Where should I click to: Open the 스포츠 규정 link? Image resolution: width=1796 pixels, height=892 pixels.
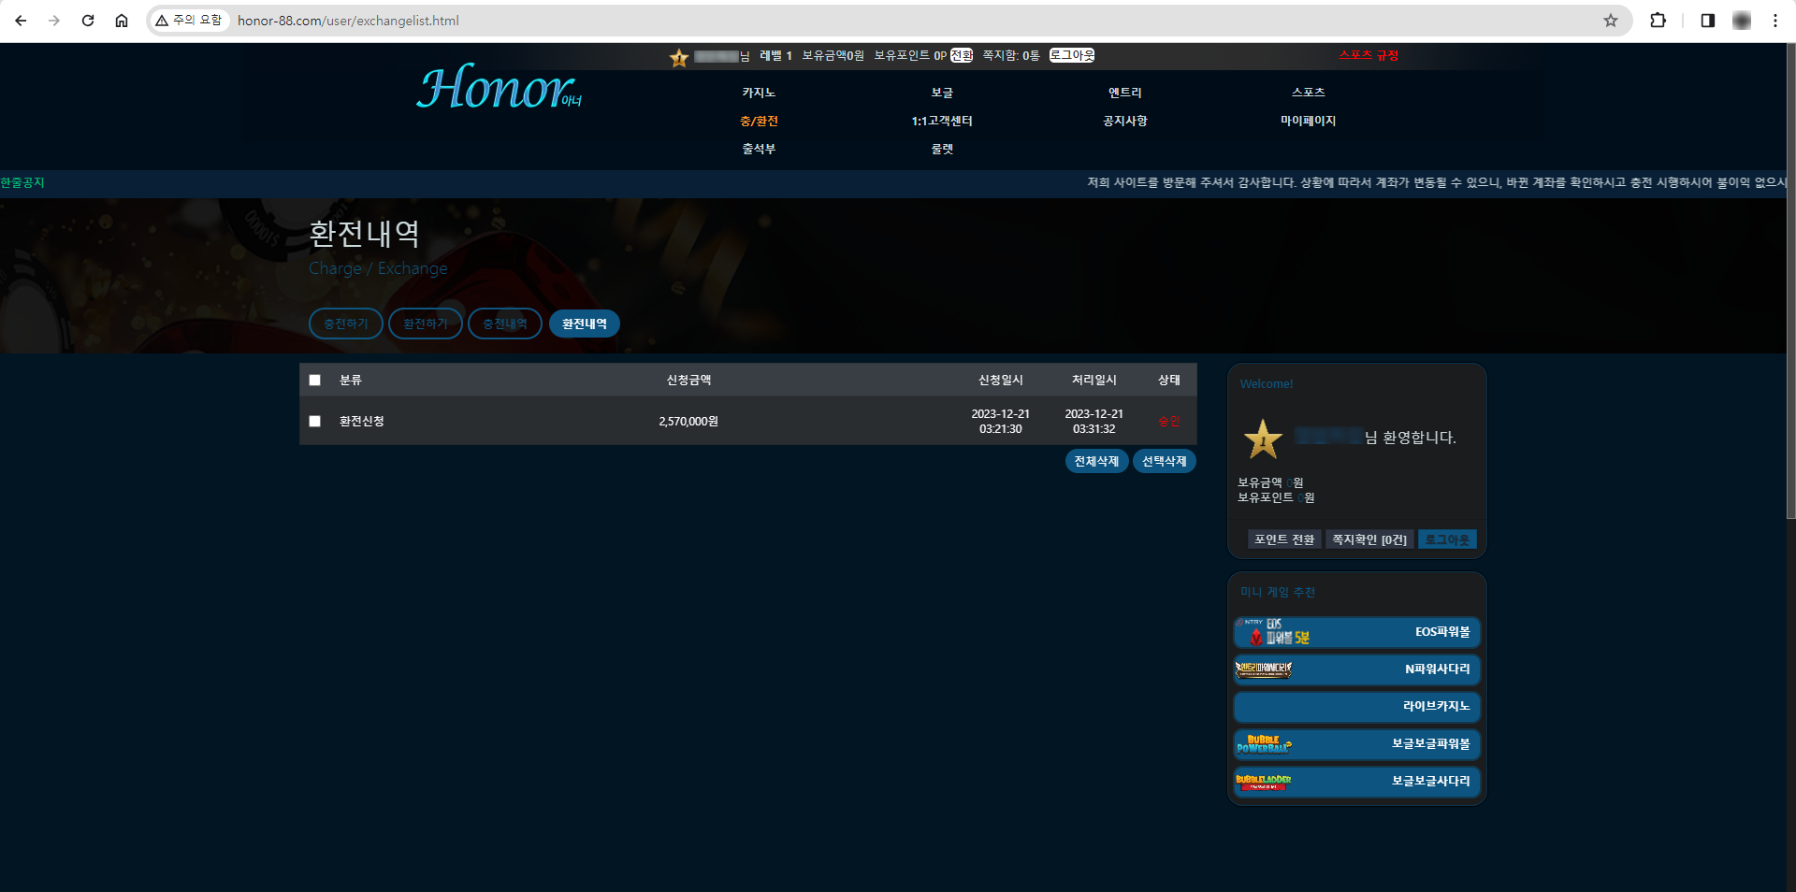tap(1369, 55)
